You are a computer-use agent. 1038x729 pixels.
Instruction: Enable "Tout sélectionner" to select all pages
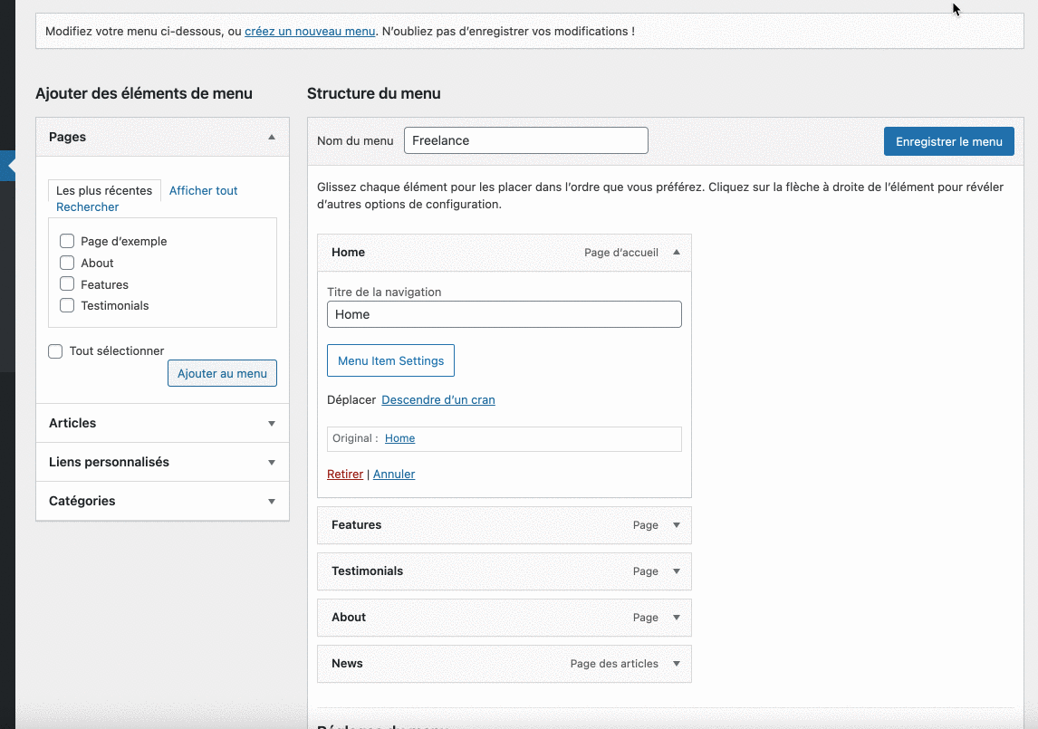[x=55, y=350]
